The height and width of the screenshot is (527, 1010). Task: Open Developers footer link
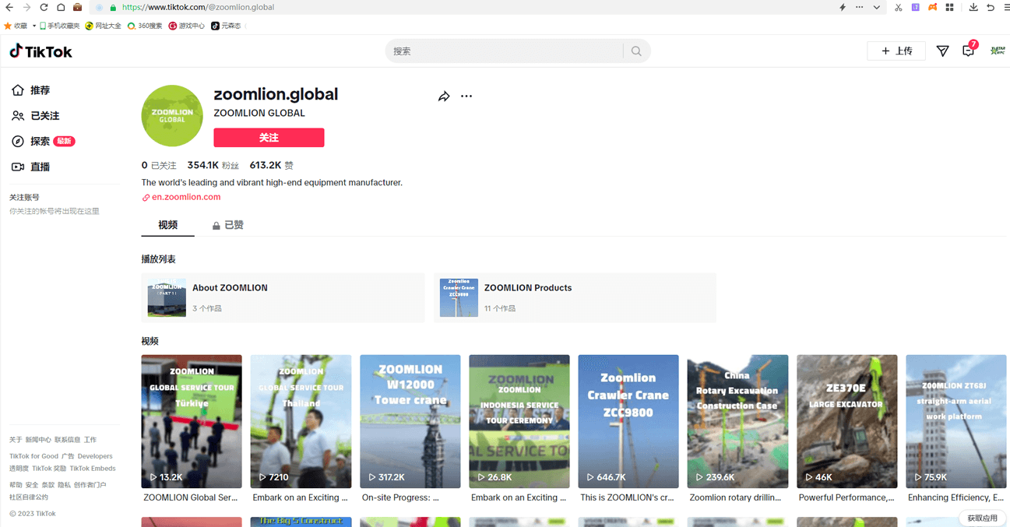(x=95, y=456)
